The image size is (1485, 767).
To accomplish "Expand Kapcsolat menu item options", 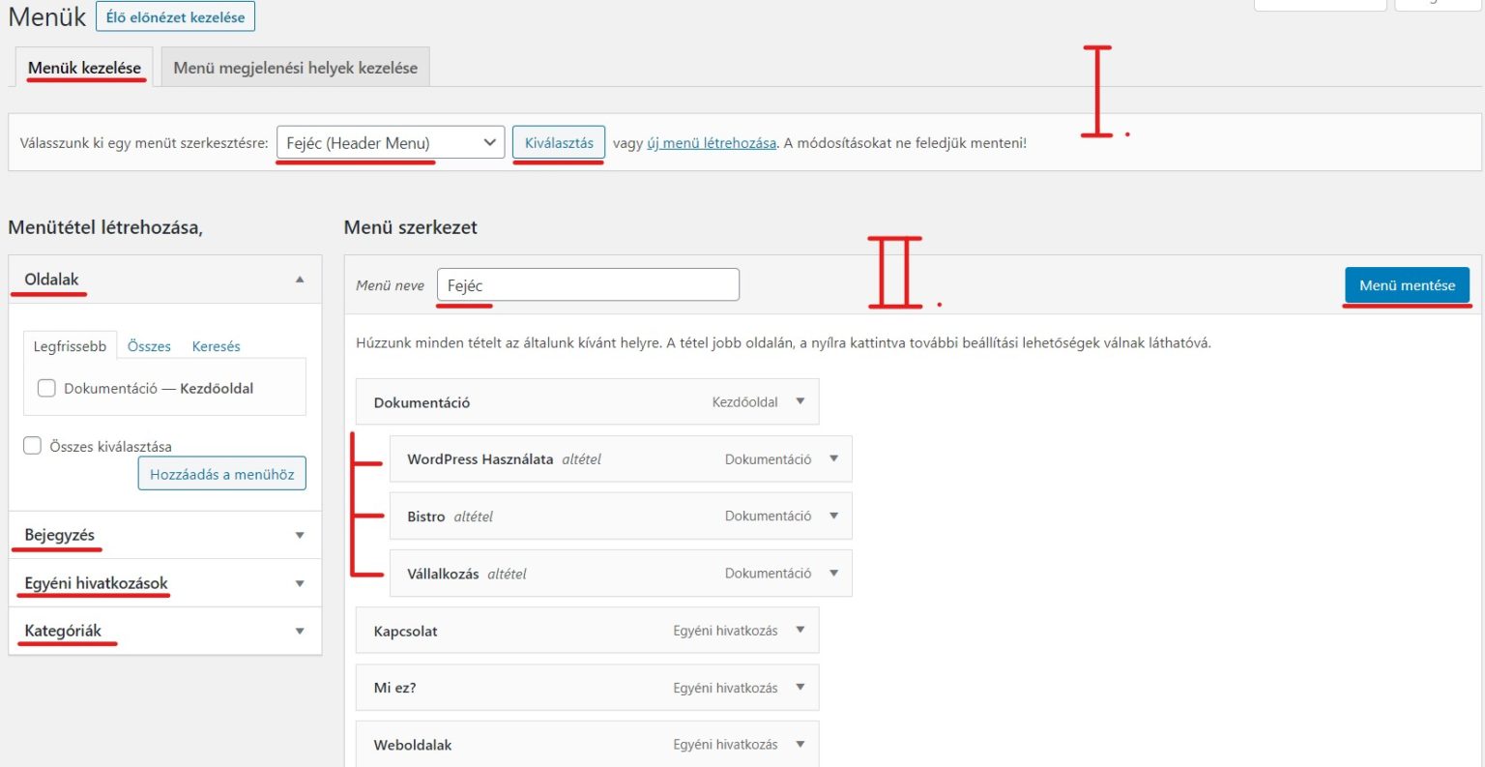I will pyautogui.click(x=800, y=630).
